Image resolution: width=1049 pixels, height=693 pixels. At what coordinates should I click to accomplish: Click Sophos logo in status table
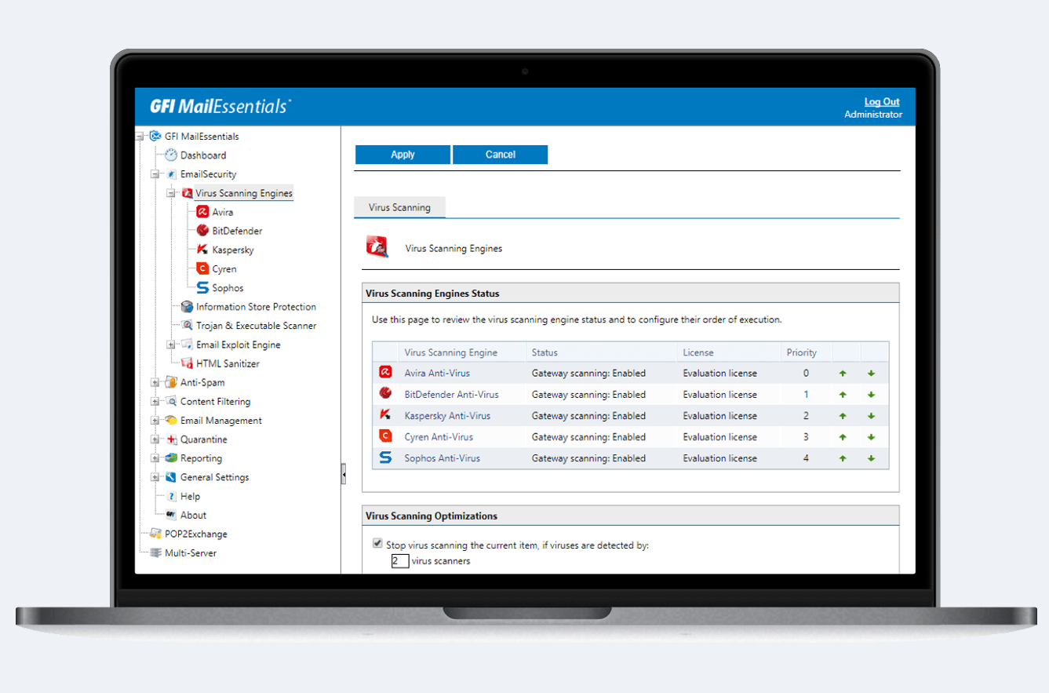(x=385, y=458)
